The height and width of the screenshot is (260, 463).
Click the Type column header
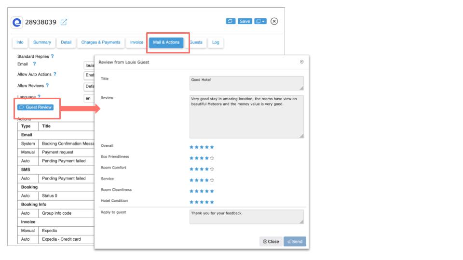pos(26,126)
